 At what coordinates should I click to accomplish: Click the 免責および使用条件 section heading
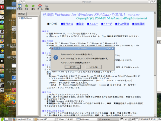coord(53,111)
